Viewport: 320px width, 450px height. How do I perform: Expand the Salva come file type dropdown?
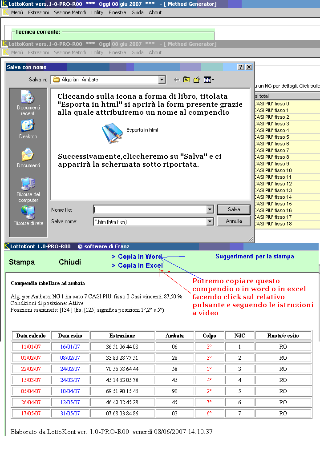coord(210,221)
